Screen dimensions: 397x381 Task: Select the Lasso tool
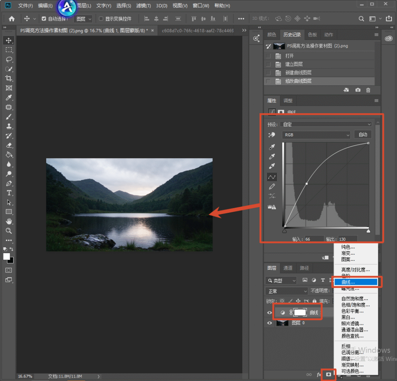coord(9,59)
